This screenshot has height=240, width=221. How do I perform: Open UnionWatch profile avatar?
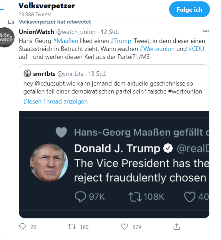point(7,37)
